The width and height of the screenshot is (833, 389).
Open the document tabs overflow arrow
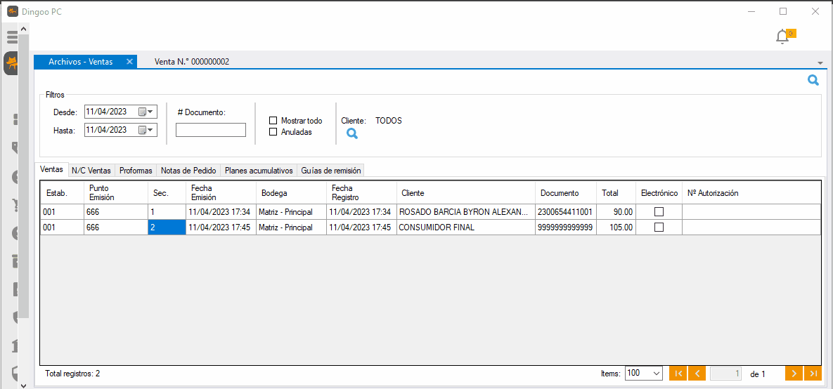[x=820, y=62]
